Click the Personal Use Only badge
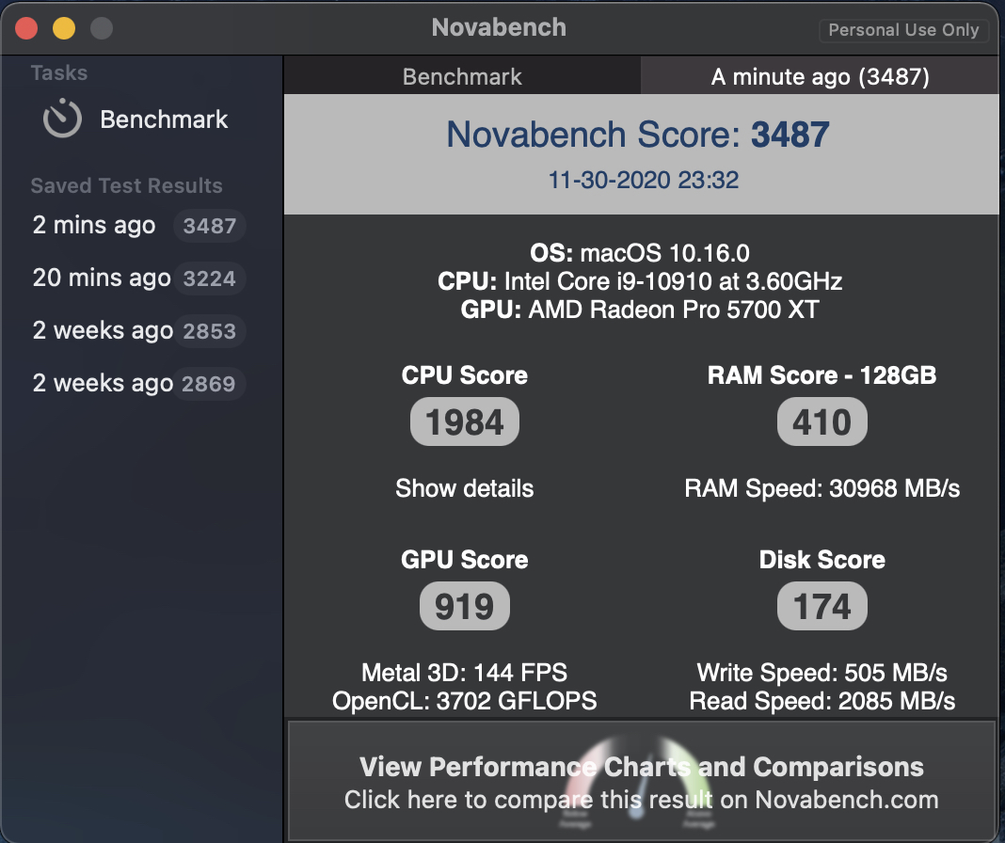 click(903, 29)
